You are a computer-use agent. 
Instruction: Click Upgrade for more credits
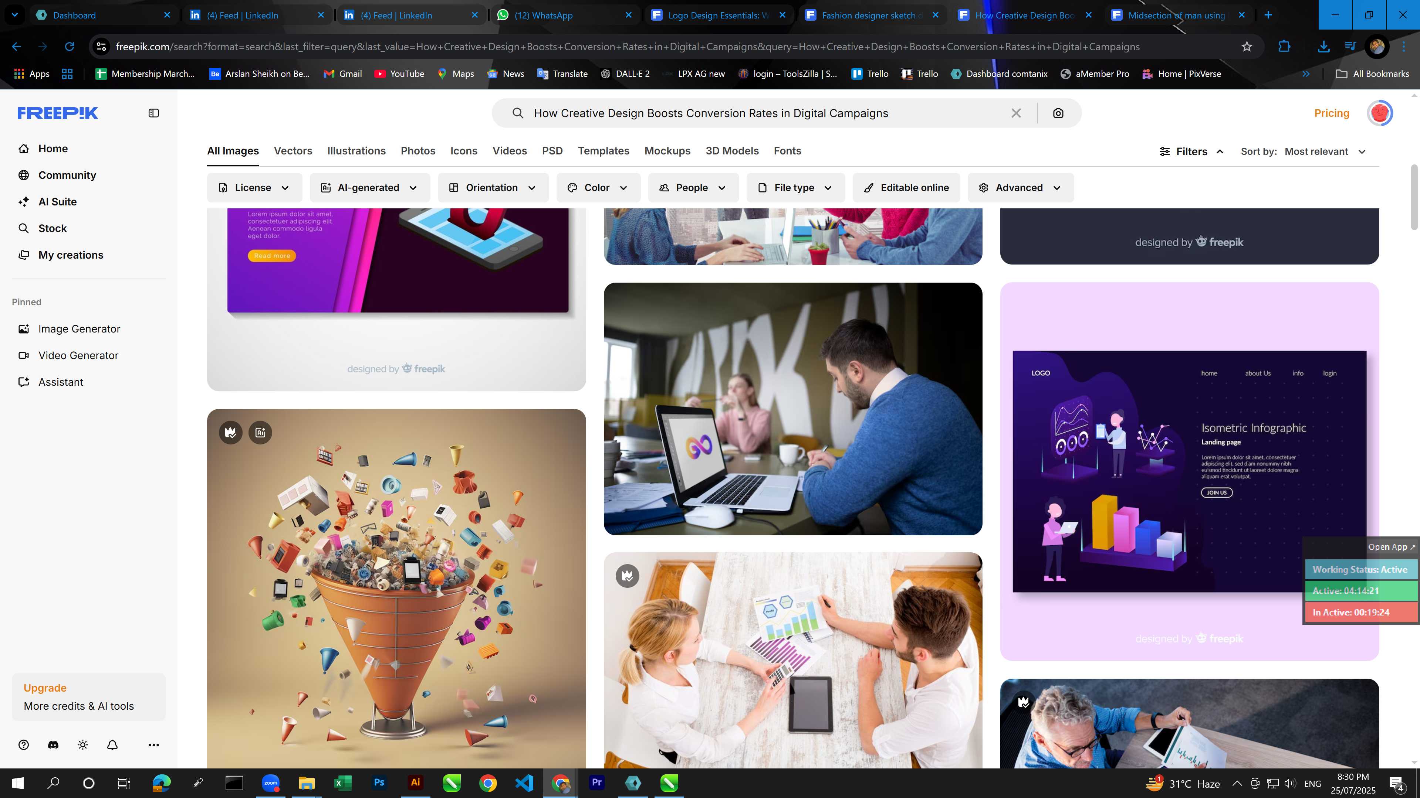pos(89,697)
